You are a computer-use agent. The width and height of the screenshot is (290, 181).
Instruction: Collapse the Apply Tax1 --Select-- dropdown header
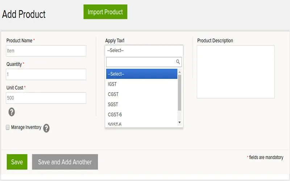pos(144,50)
